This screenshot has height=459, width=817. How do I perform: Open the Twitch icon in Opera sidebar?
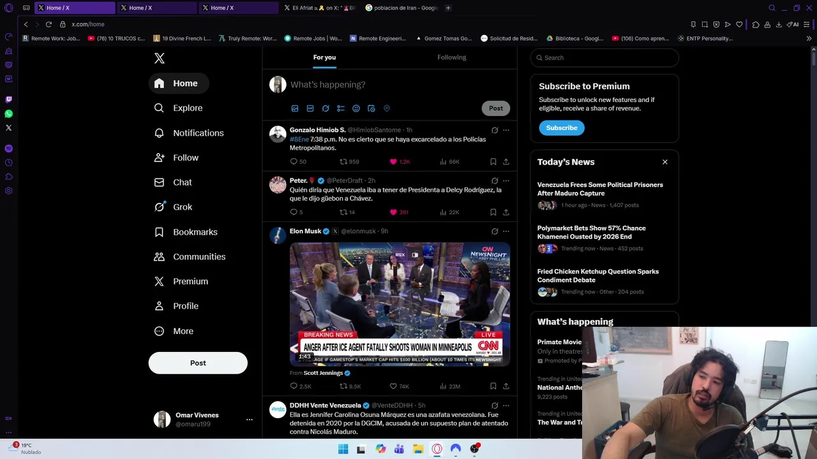pos(8,99)
